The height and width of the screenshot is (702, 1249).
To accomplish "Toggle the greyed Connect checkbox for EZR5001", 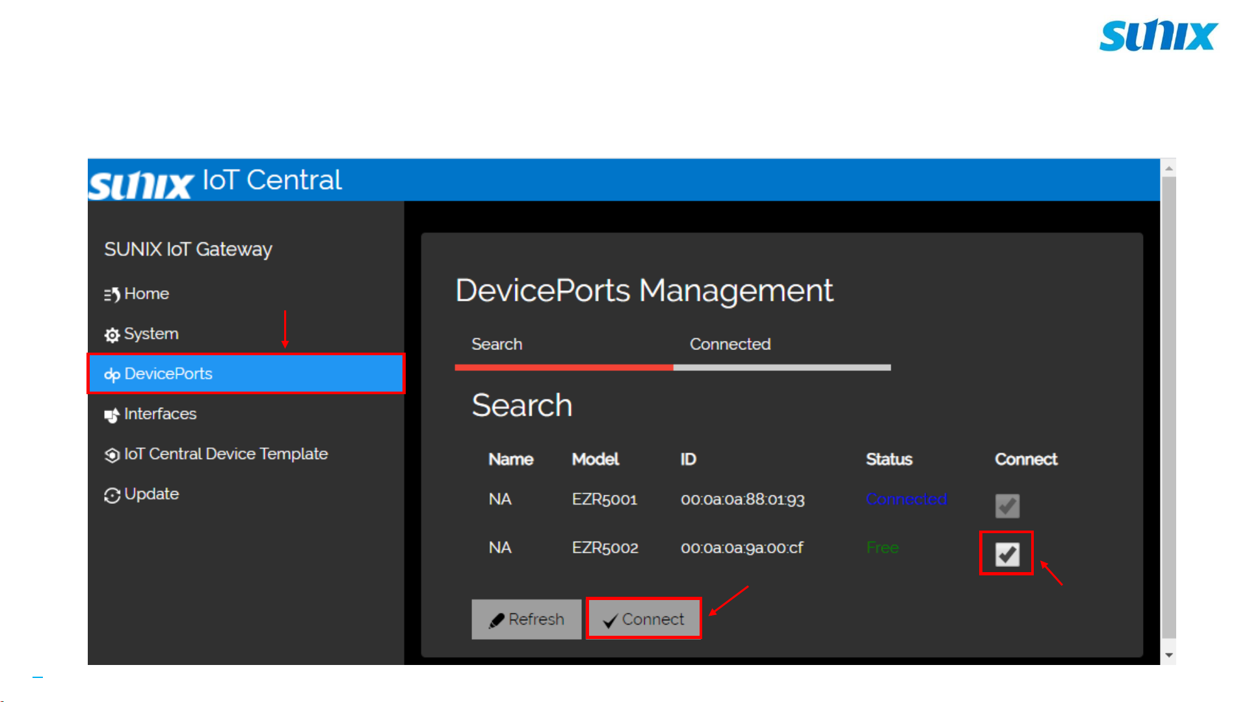I will click(1006, 505).
